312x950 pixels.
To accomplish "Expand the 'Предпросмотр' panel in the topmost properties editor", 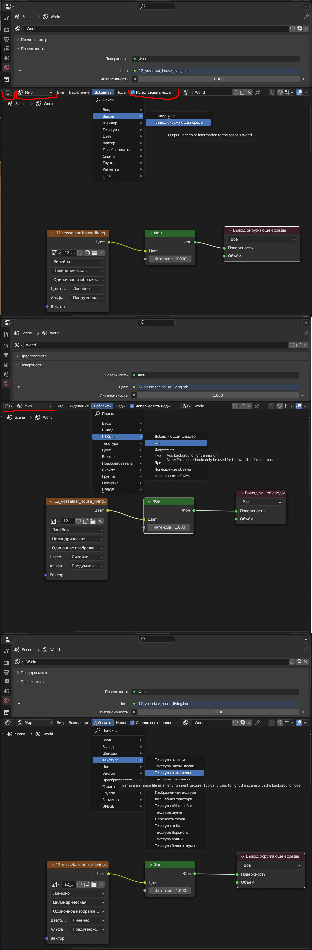I will [34, 40].
